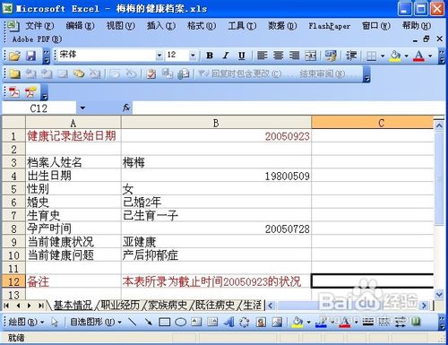448x345 pixels.
Task: Select the Arrow drawing tool
Action: pyautogui.click(x=148, y=322)
